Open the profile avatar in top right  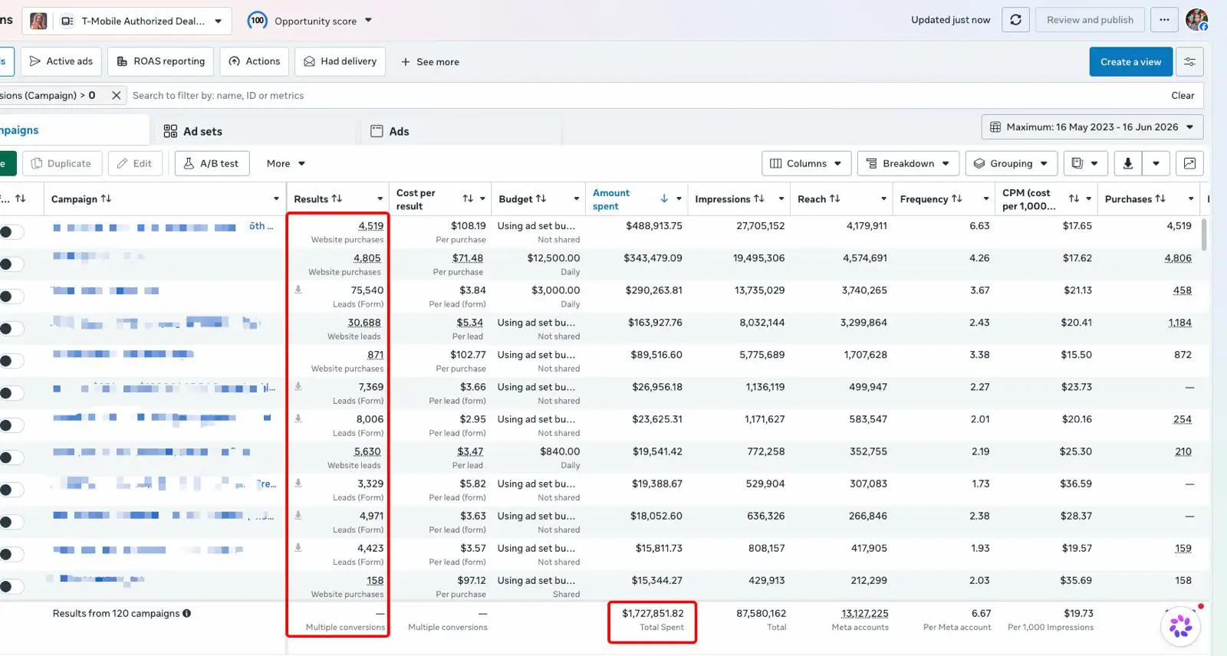(x=1196, y=20)
